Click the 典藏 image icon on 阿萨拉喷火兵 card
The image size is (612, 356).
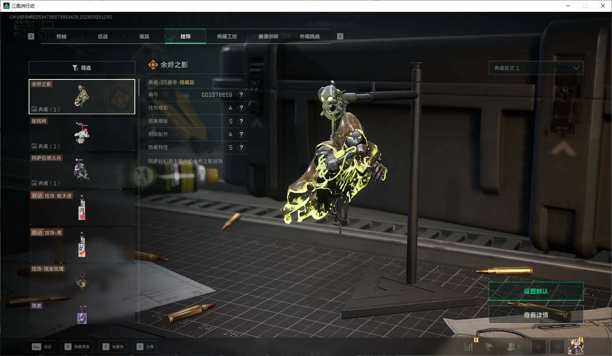[34, 183]
